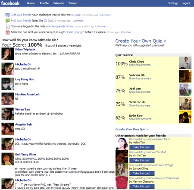Open '6 of your friends' link
Screen dimensions: 194x190
point(21,21)
